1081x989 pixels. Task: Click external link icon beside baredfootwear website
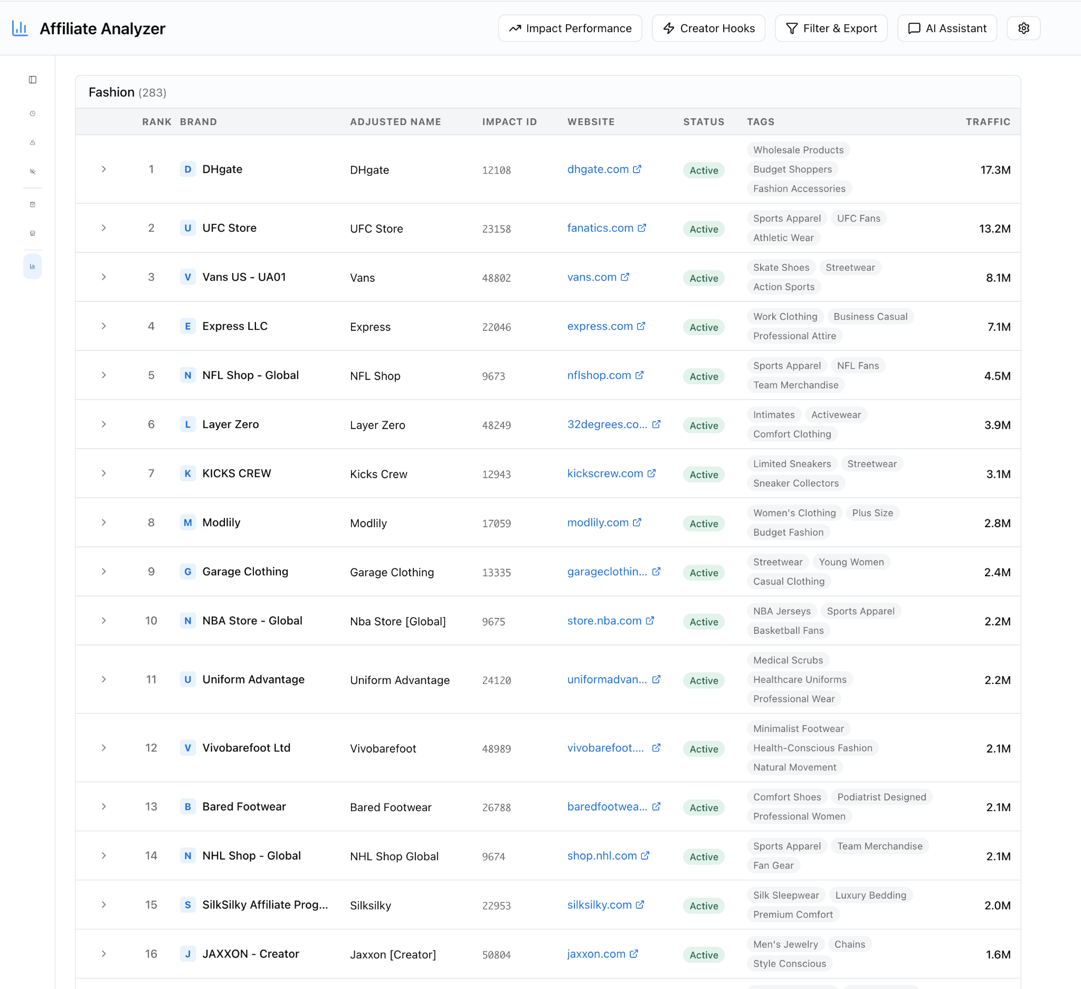tap(656, 807)
